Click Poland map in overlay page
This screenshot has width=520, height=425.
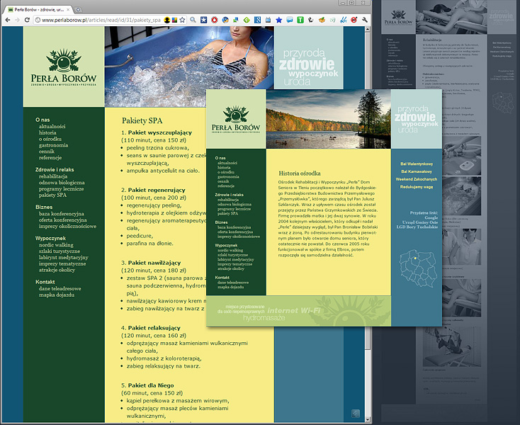tap(418, 269)
